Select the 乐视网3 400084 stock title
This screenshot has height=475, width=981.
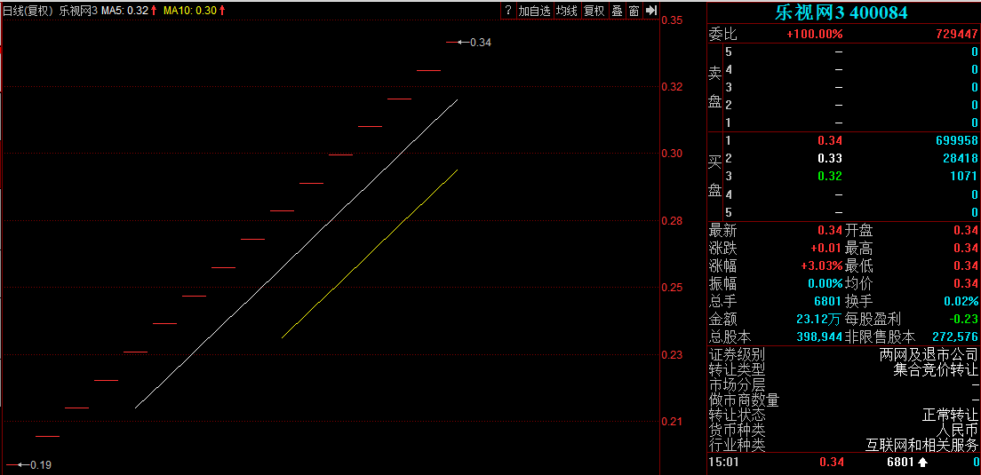tap(841, 12)
